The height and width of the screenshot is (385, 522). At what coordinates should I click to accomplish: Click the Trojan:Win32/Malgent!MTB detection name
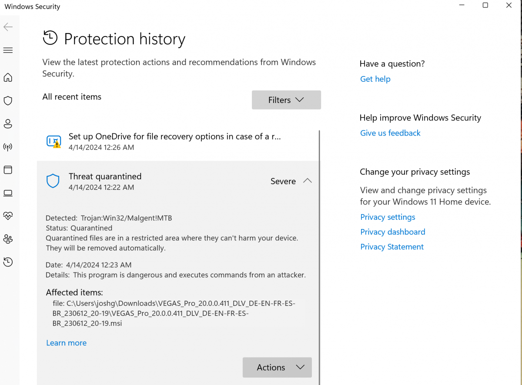tap(126, 218)
